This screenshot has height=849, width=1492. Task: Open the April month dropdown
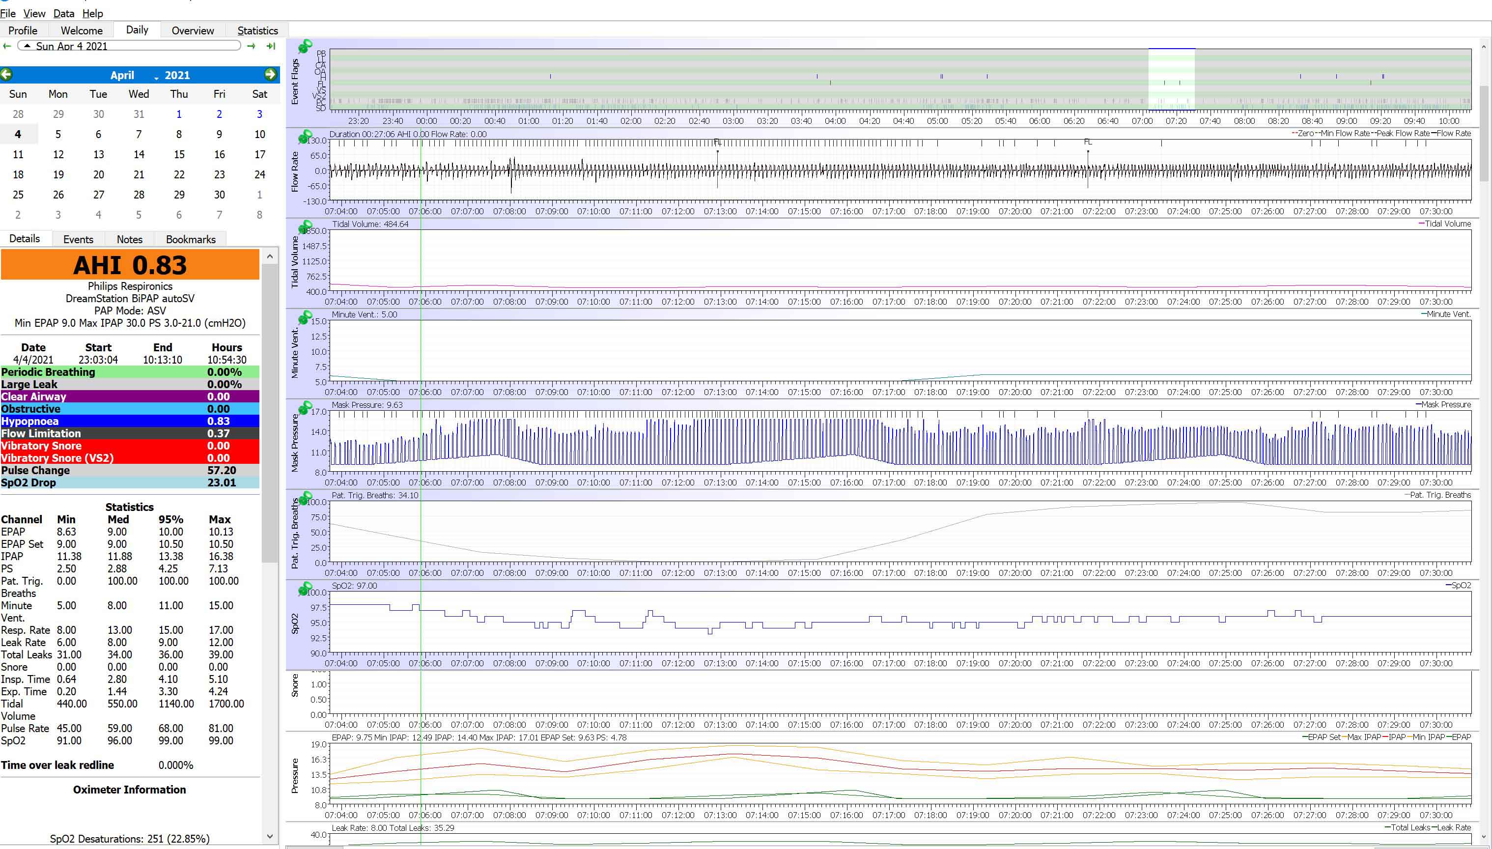tap(122, 75)
